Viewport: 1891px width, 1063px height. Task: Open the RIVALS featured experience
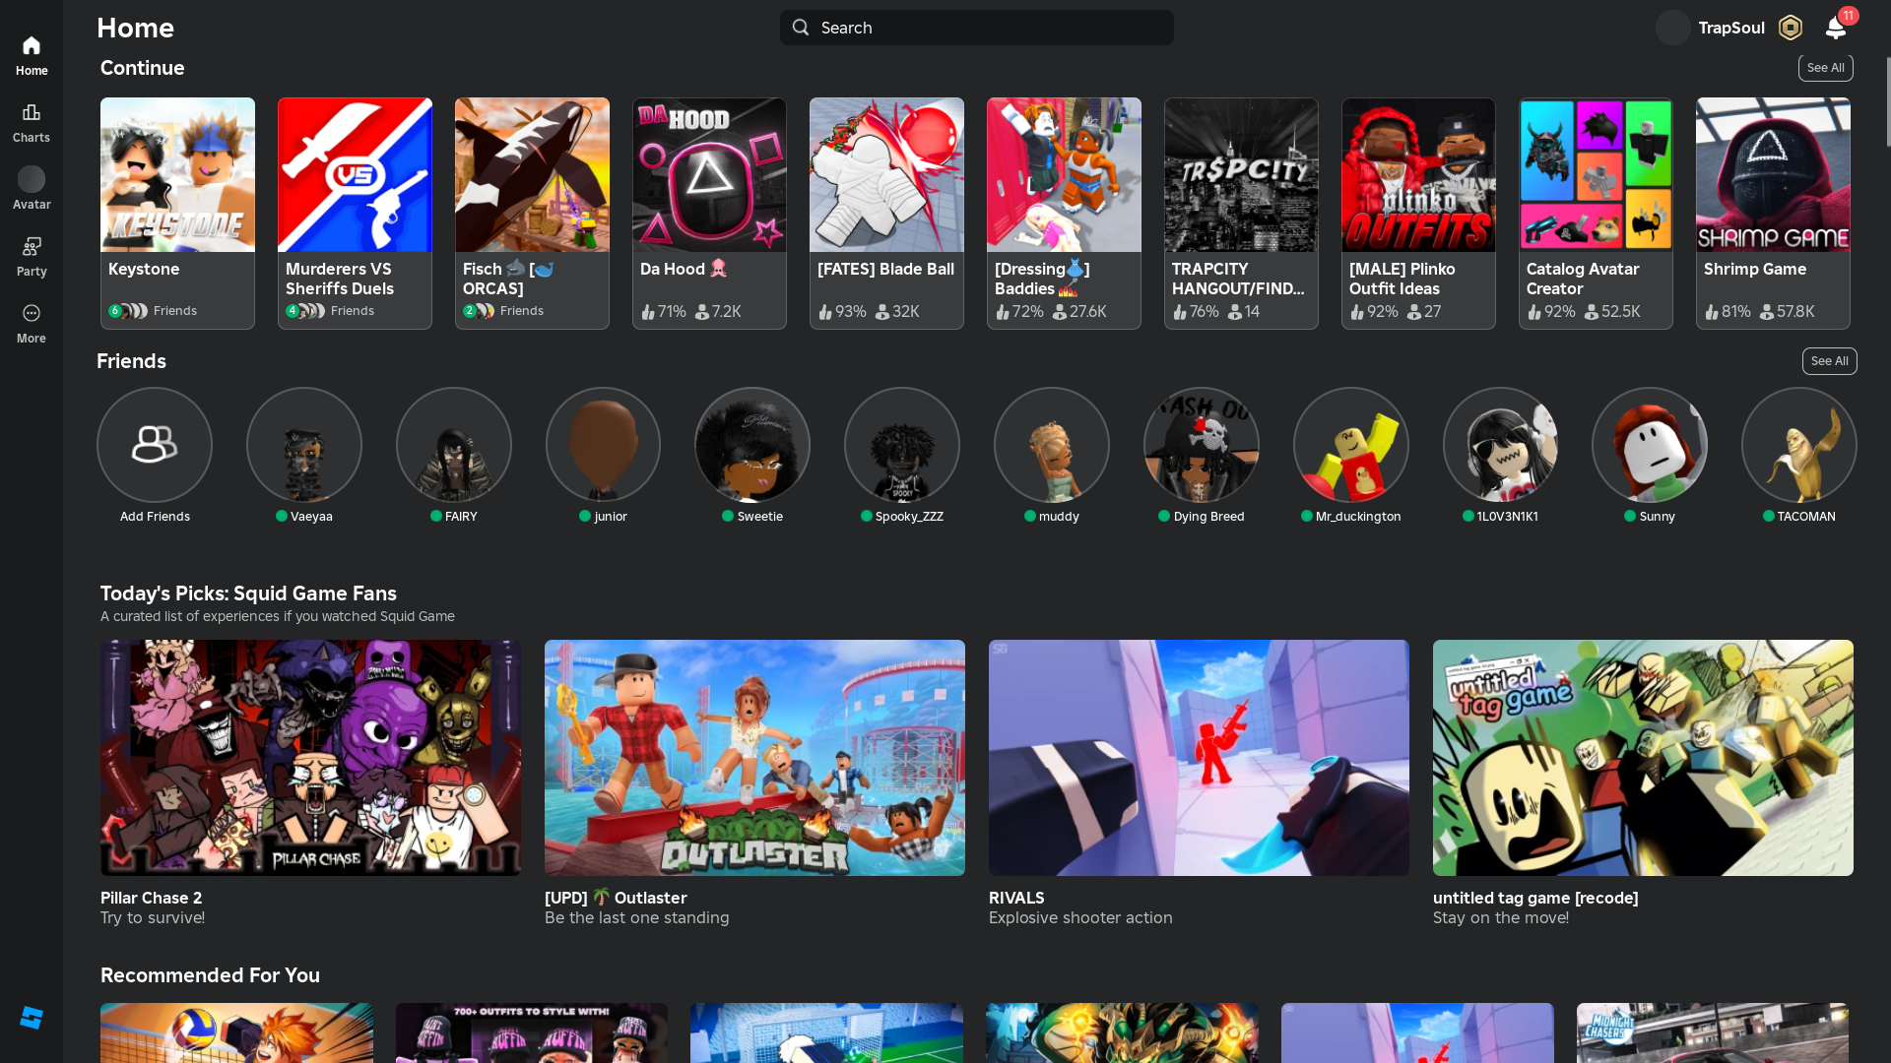1199,758
